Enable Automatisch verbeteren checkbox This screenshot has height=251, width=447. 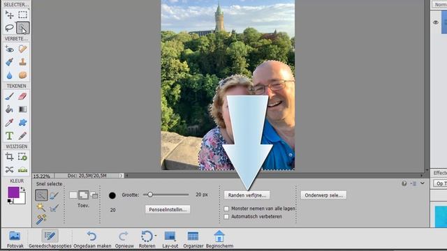(226, 217)
